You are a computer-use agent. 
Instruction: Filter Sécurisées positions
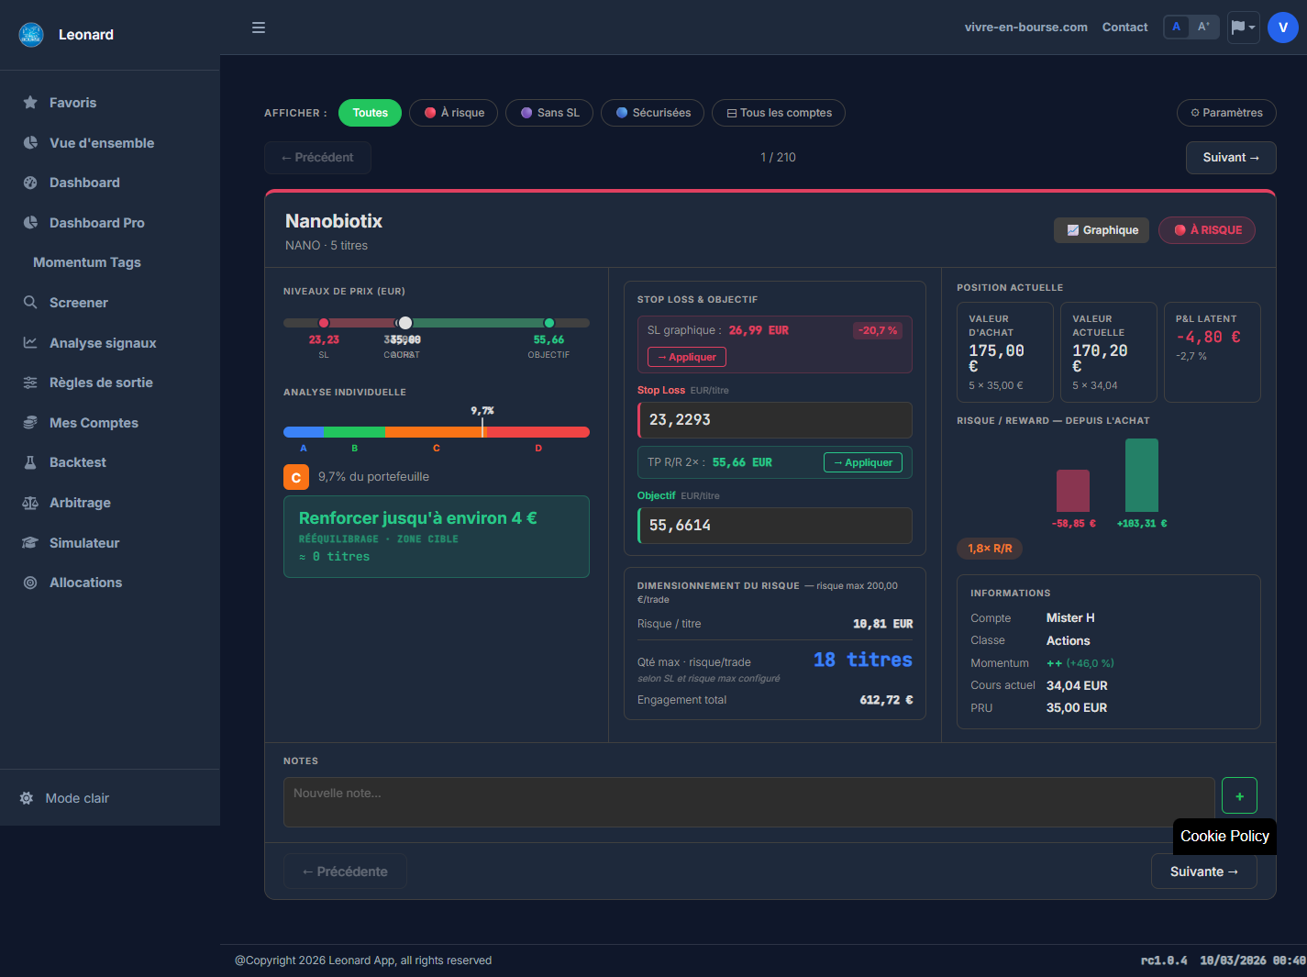pyautogui.click(x=652, y=113)
